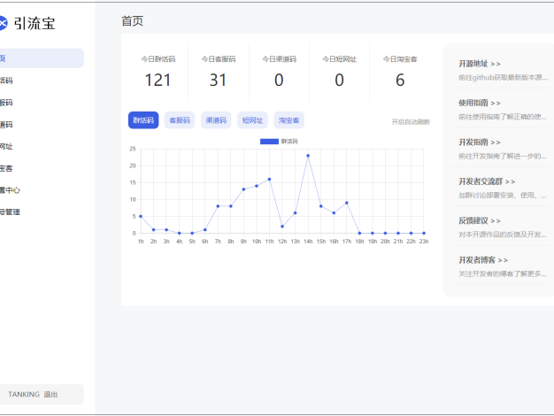Switch chart to the 渠道码 tab
554x416 pixels.
(216, 120)
